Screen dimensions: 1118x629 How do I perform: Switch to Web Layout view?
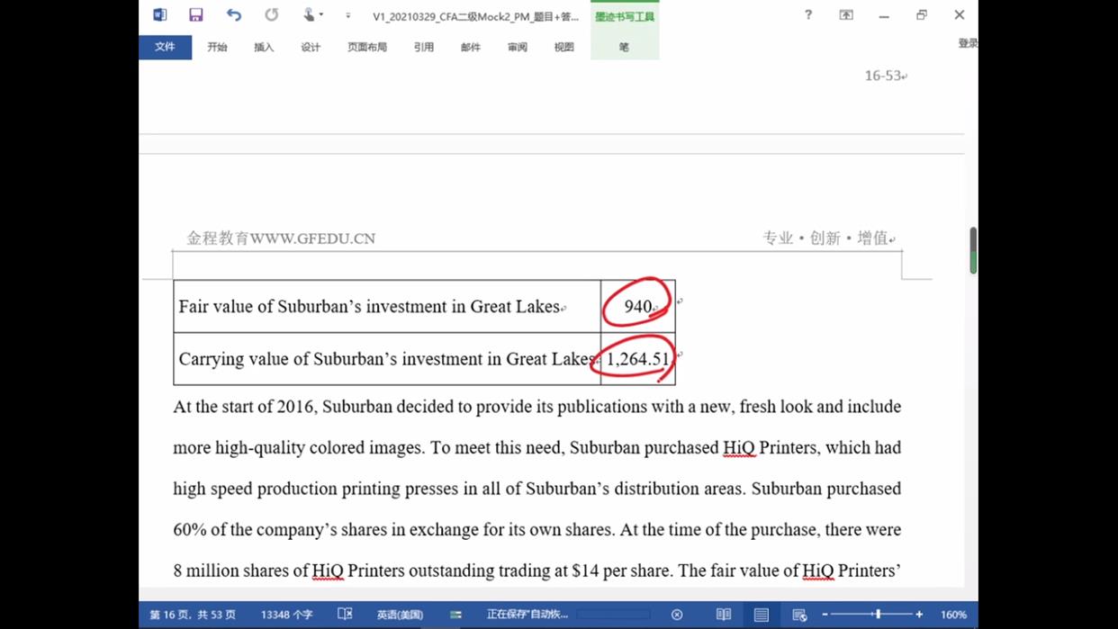pos(799,615)
